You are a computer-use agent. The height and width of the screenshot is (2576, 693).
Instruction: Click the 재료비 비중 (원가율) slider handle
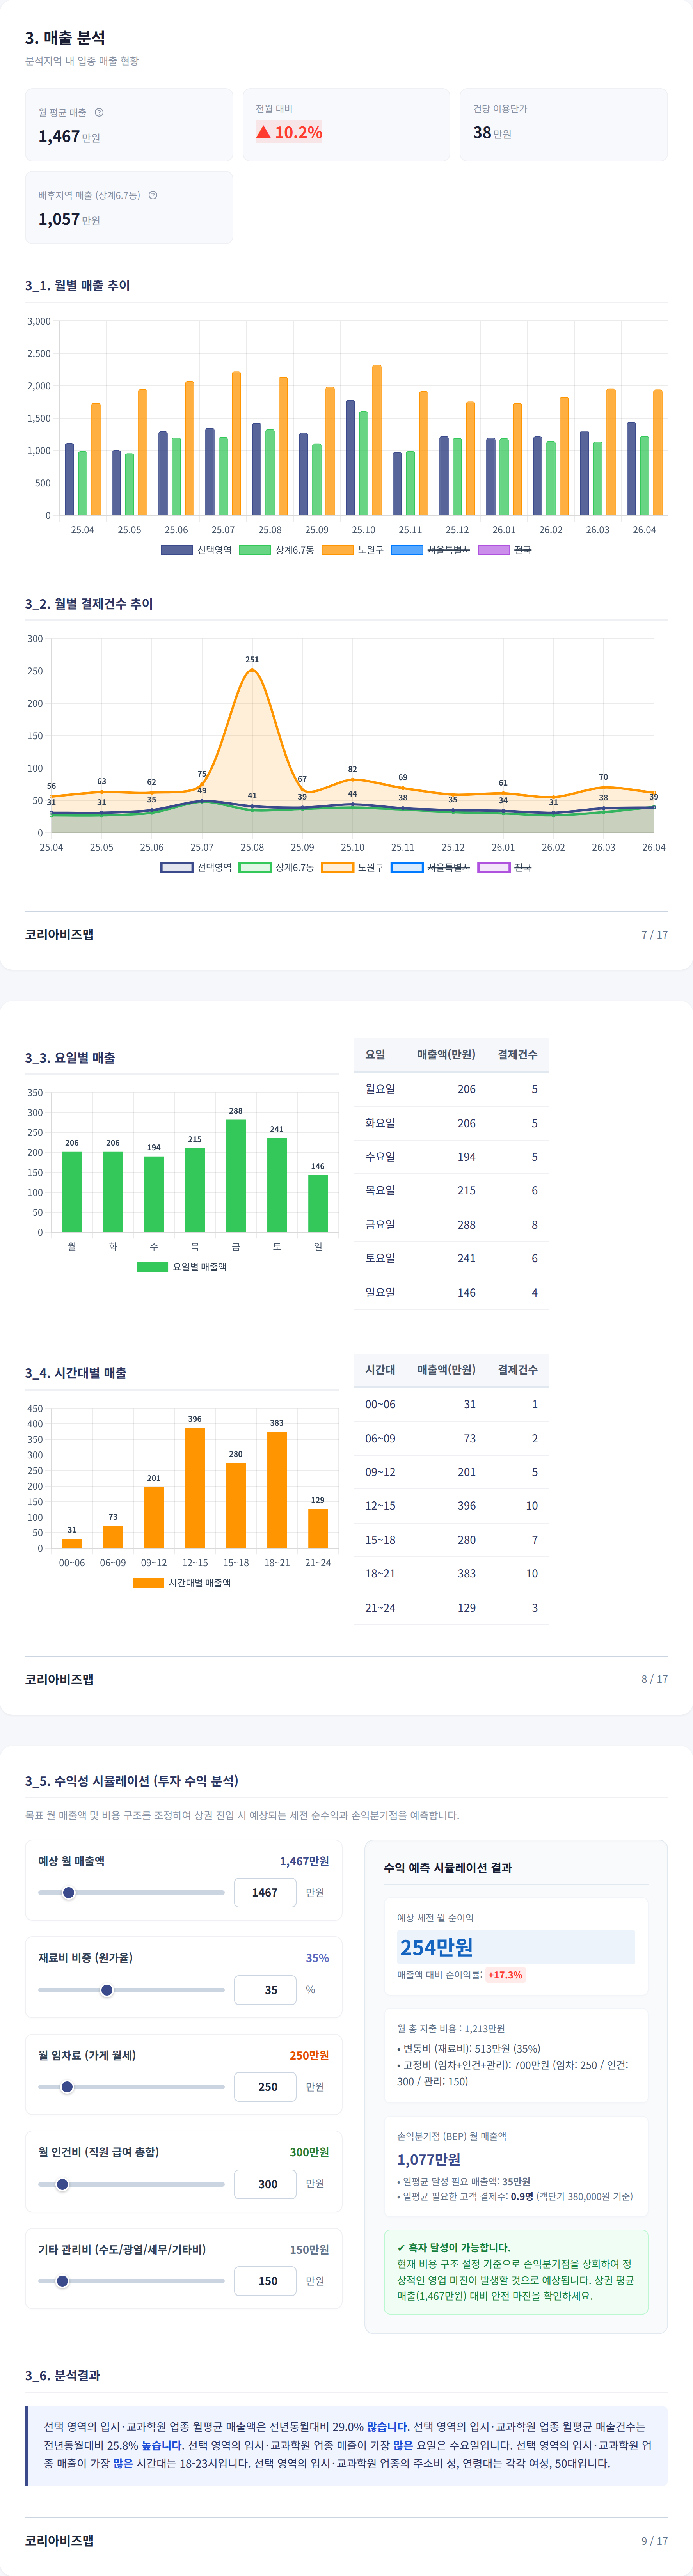[x=107, y=1990]
